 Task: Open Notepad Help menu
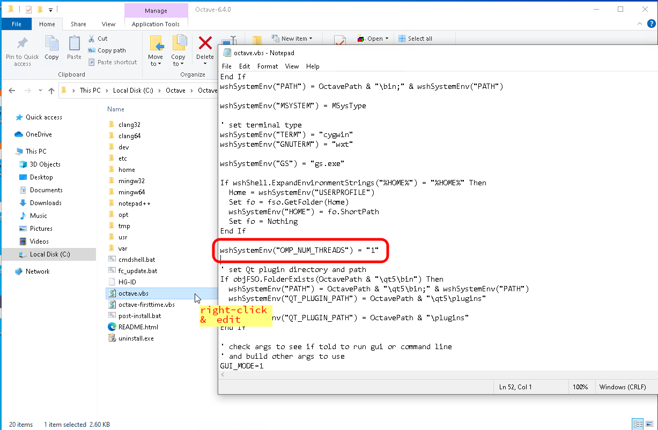coord(313,66)
